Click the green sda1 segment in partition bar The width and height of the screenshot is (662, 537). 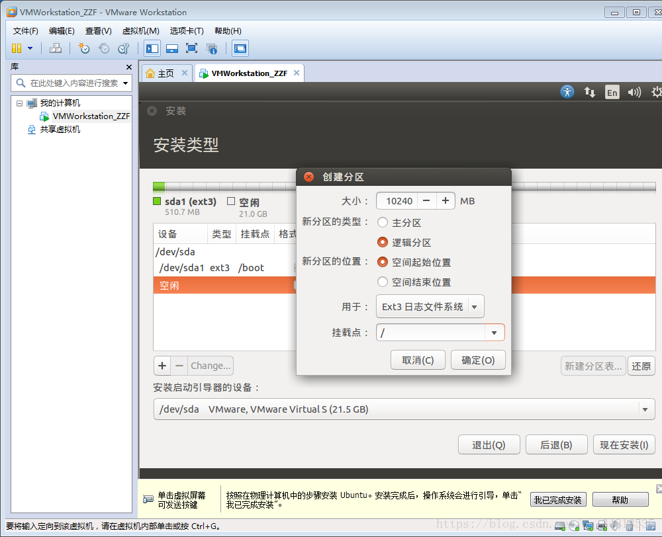pyautogui.click(x=159, y=186)
